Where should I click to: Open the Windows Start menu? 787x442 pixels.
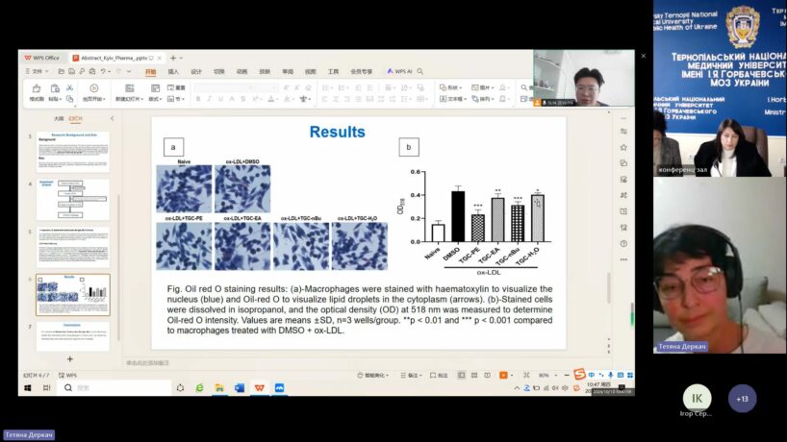click(27, 387)
